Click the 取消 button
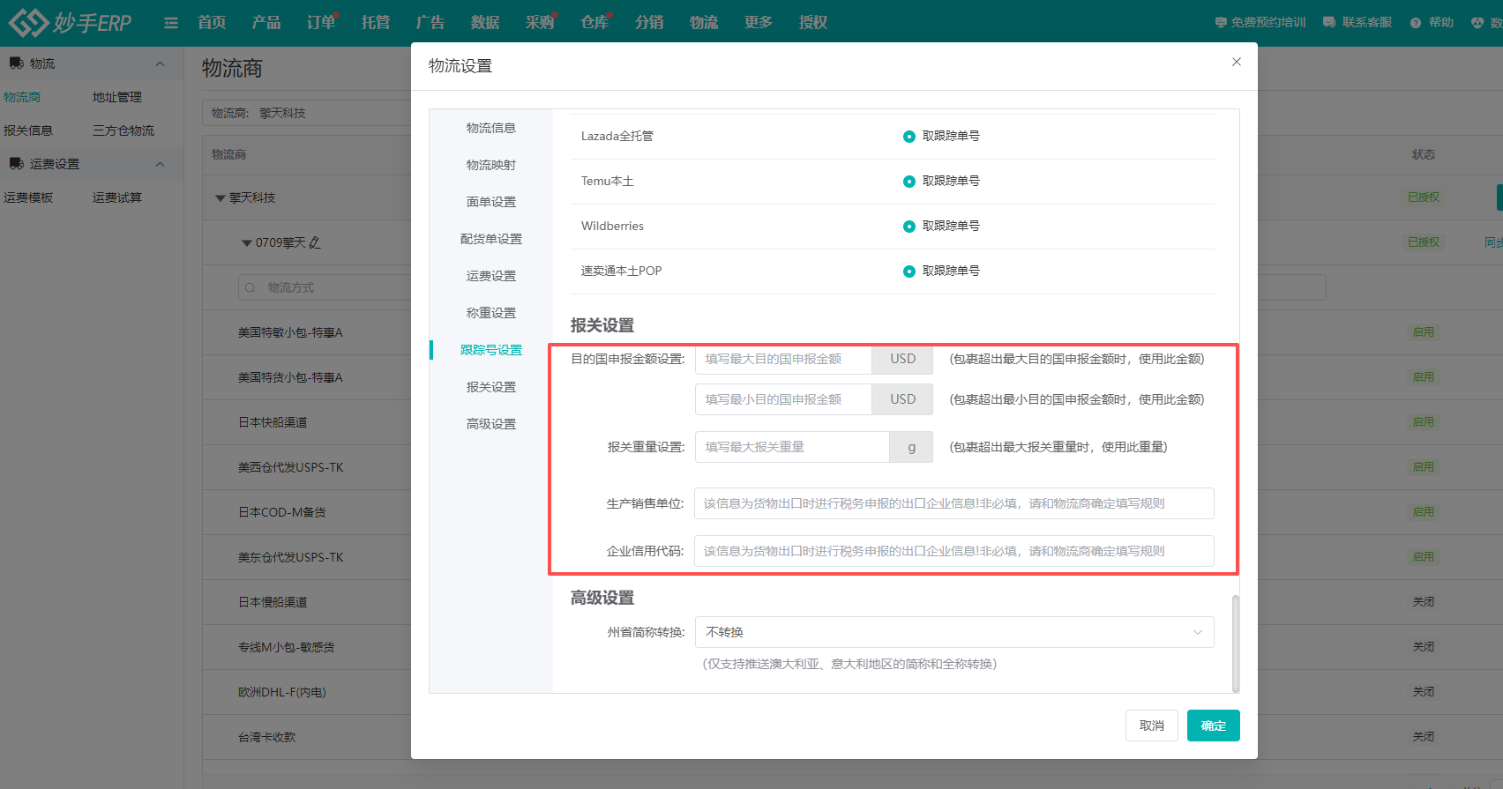The image size is (1503, 789). [1151, 726]
